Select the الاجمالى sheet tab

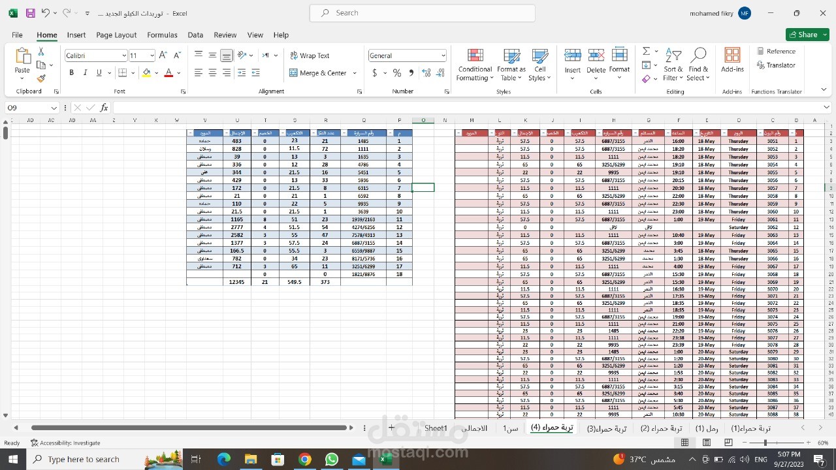point(474,428)
